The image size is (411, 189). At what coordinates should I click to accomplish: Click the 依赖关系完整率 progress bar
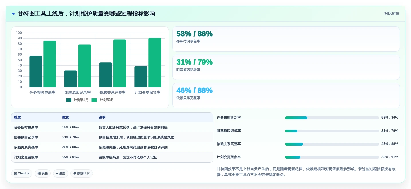tap(332, 144)
